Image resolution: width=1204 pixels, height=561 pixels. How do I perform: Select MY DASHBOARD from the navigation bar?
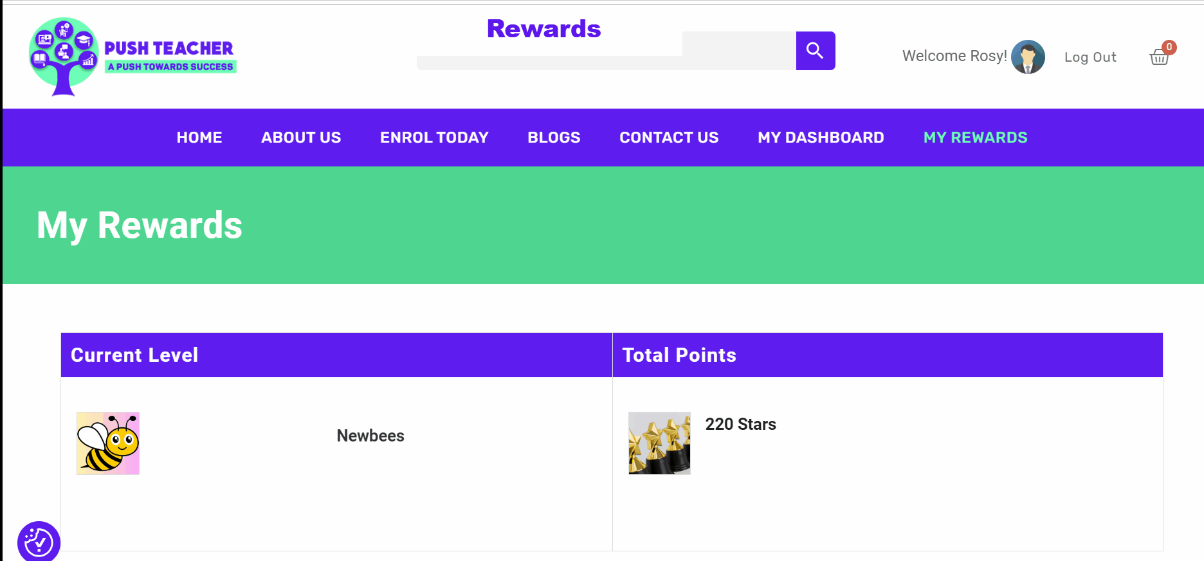[821, 137]
